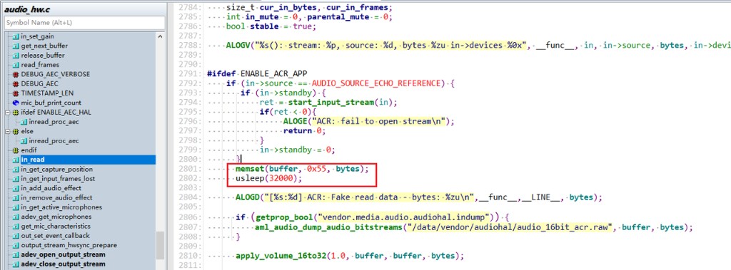
Task: Click the ALOGD Fake read data line
Action: point(419,197)
